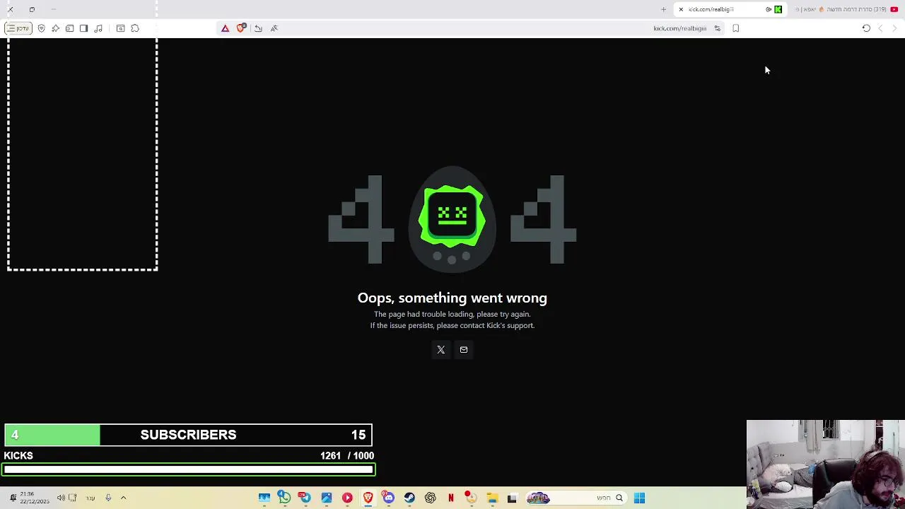Open Steam from the taskbar
The height and width of the screenshot is (509, 905).
tap(409, 498)
